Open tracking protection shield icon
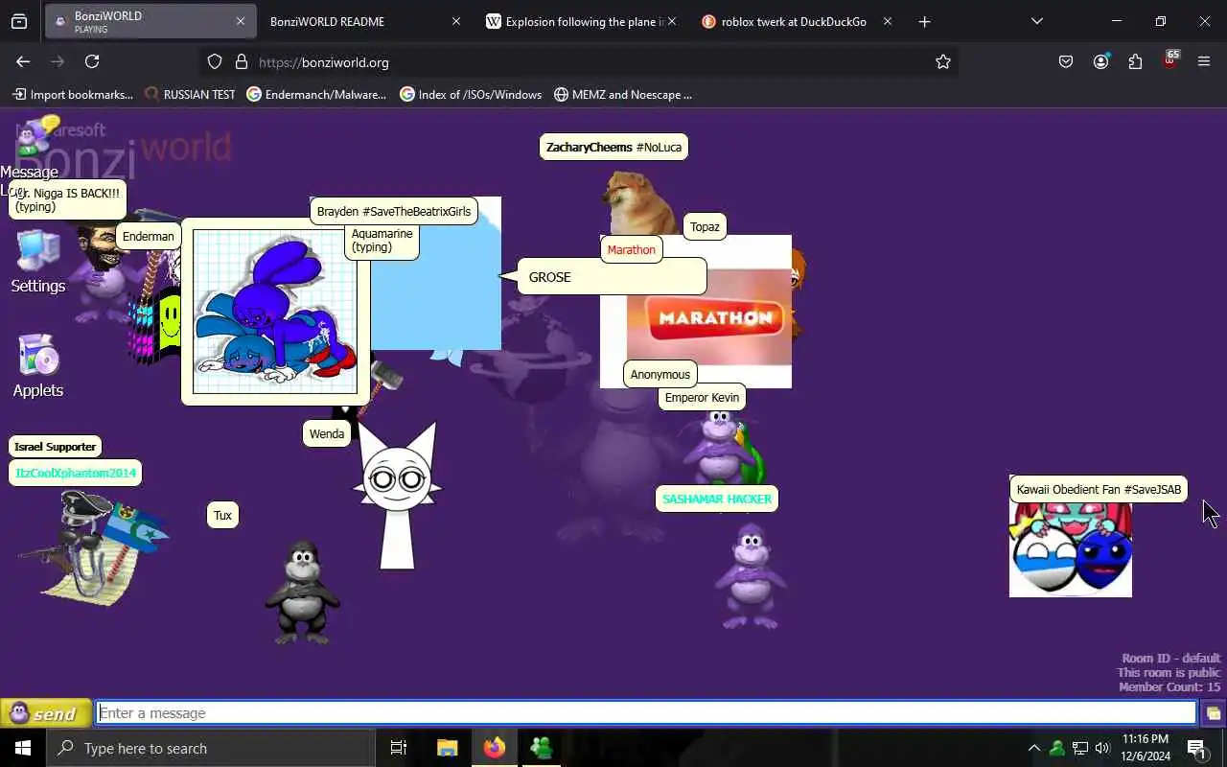The width and height of the screenshot is (1227, 767). [215, 61]
